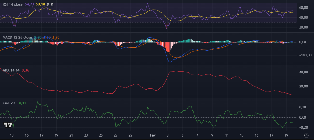Click RSI value 54,73
The image size is (314, 140).
tap(29, 4)
